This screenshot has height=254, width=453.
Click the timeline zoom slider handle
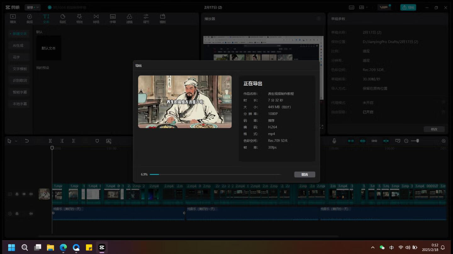coord(417,141)
